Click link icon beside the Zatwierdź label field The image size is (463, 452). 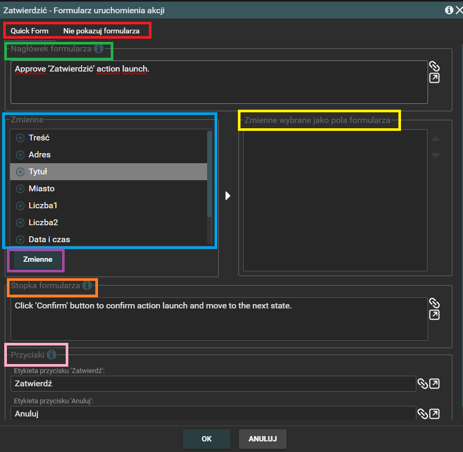423,384
